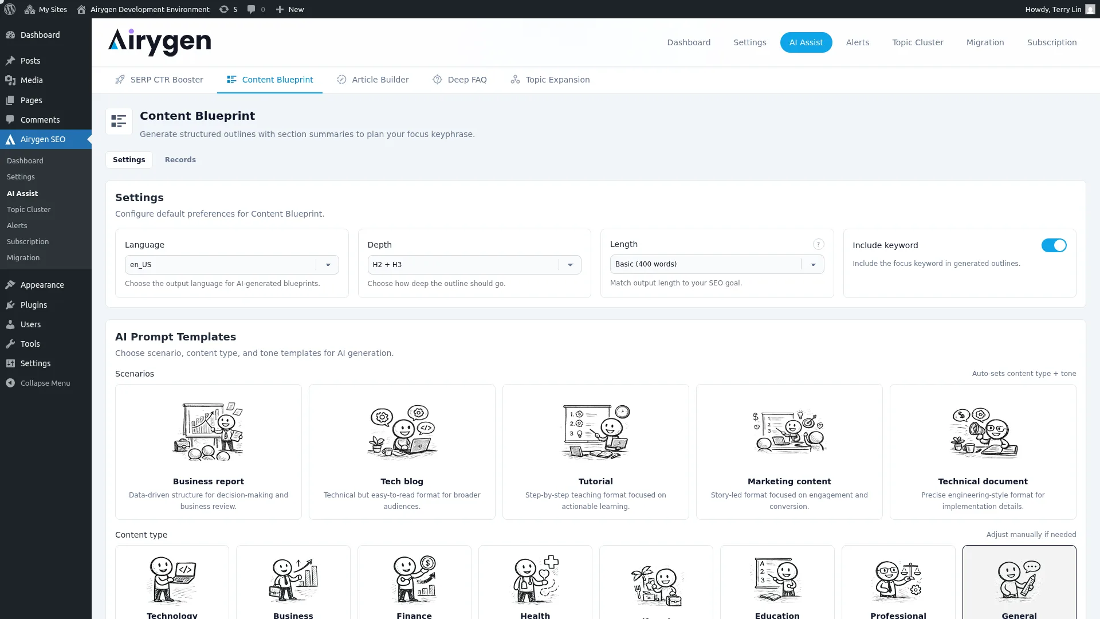Choose the Marketing content scenario card
The height and width of the screenshot is (619, 1100).
click(789, 452)
